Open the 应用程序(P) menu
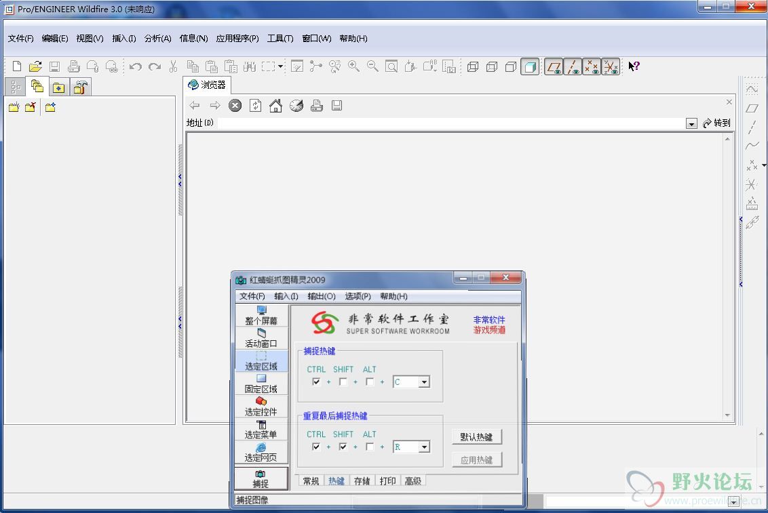The height and width of the screenshot is (513, 768). coord(237,38)
